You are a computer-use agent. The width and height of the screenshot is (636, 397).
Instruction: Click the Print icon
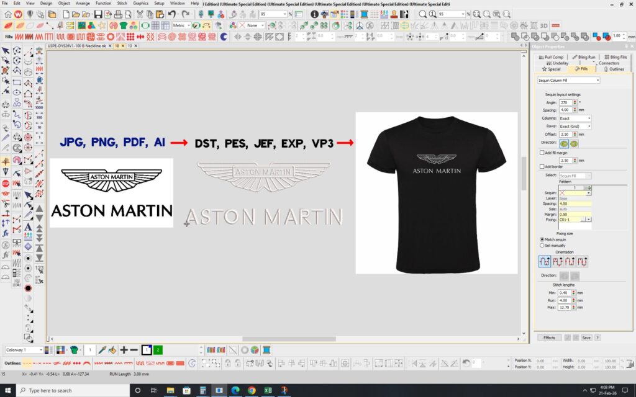[x=118, y=14]
